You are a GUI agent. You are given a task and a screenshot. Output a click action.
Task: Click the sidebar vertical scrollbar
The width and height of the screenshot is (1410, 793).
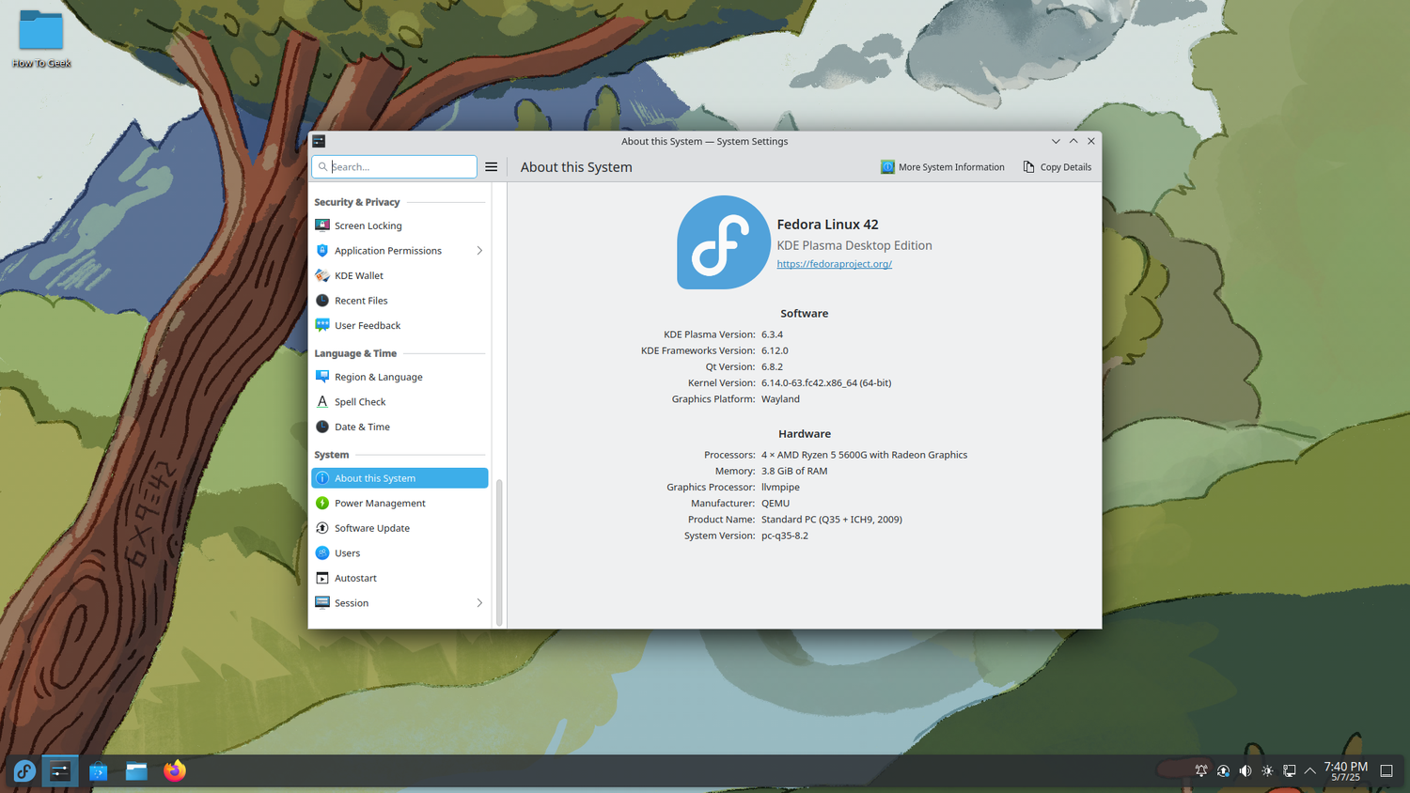pyautogui.click(x=499, y=552)
